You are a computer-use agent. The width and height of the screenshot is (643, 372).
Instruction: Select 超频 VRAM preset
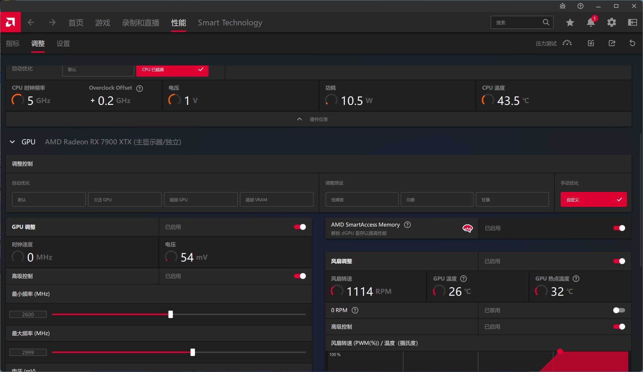[276, 199]
